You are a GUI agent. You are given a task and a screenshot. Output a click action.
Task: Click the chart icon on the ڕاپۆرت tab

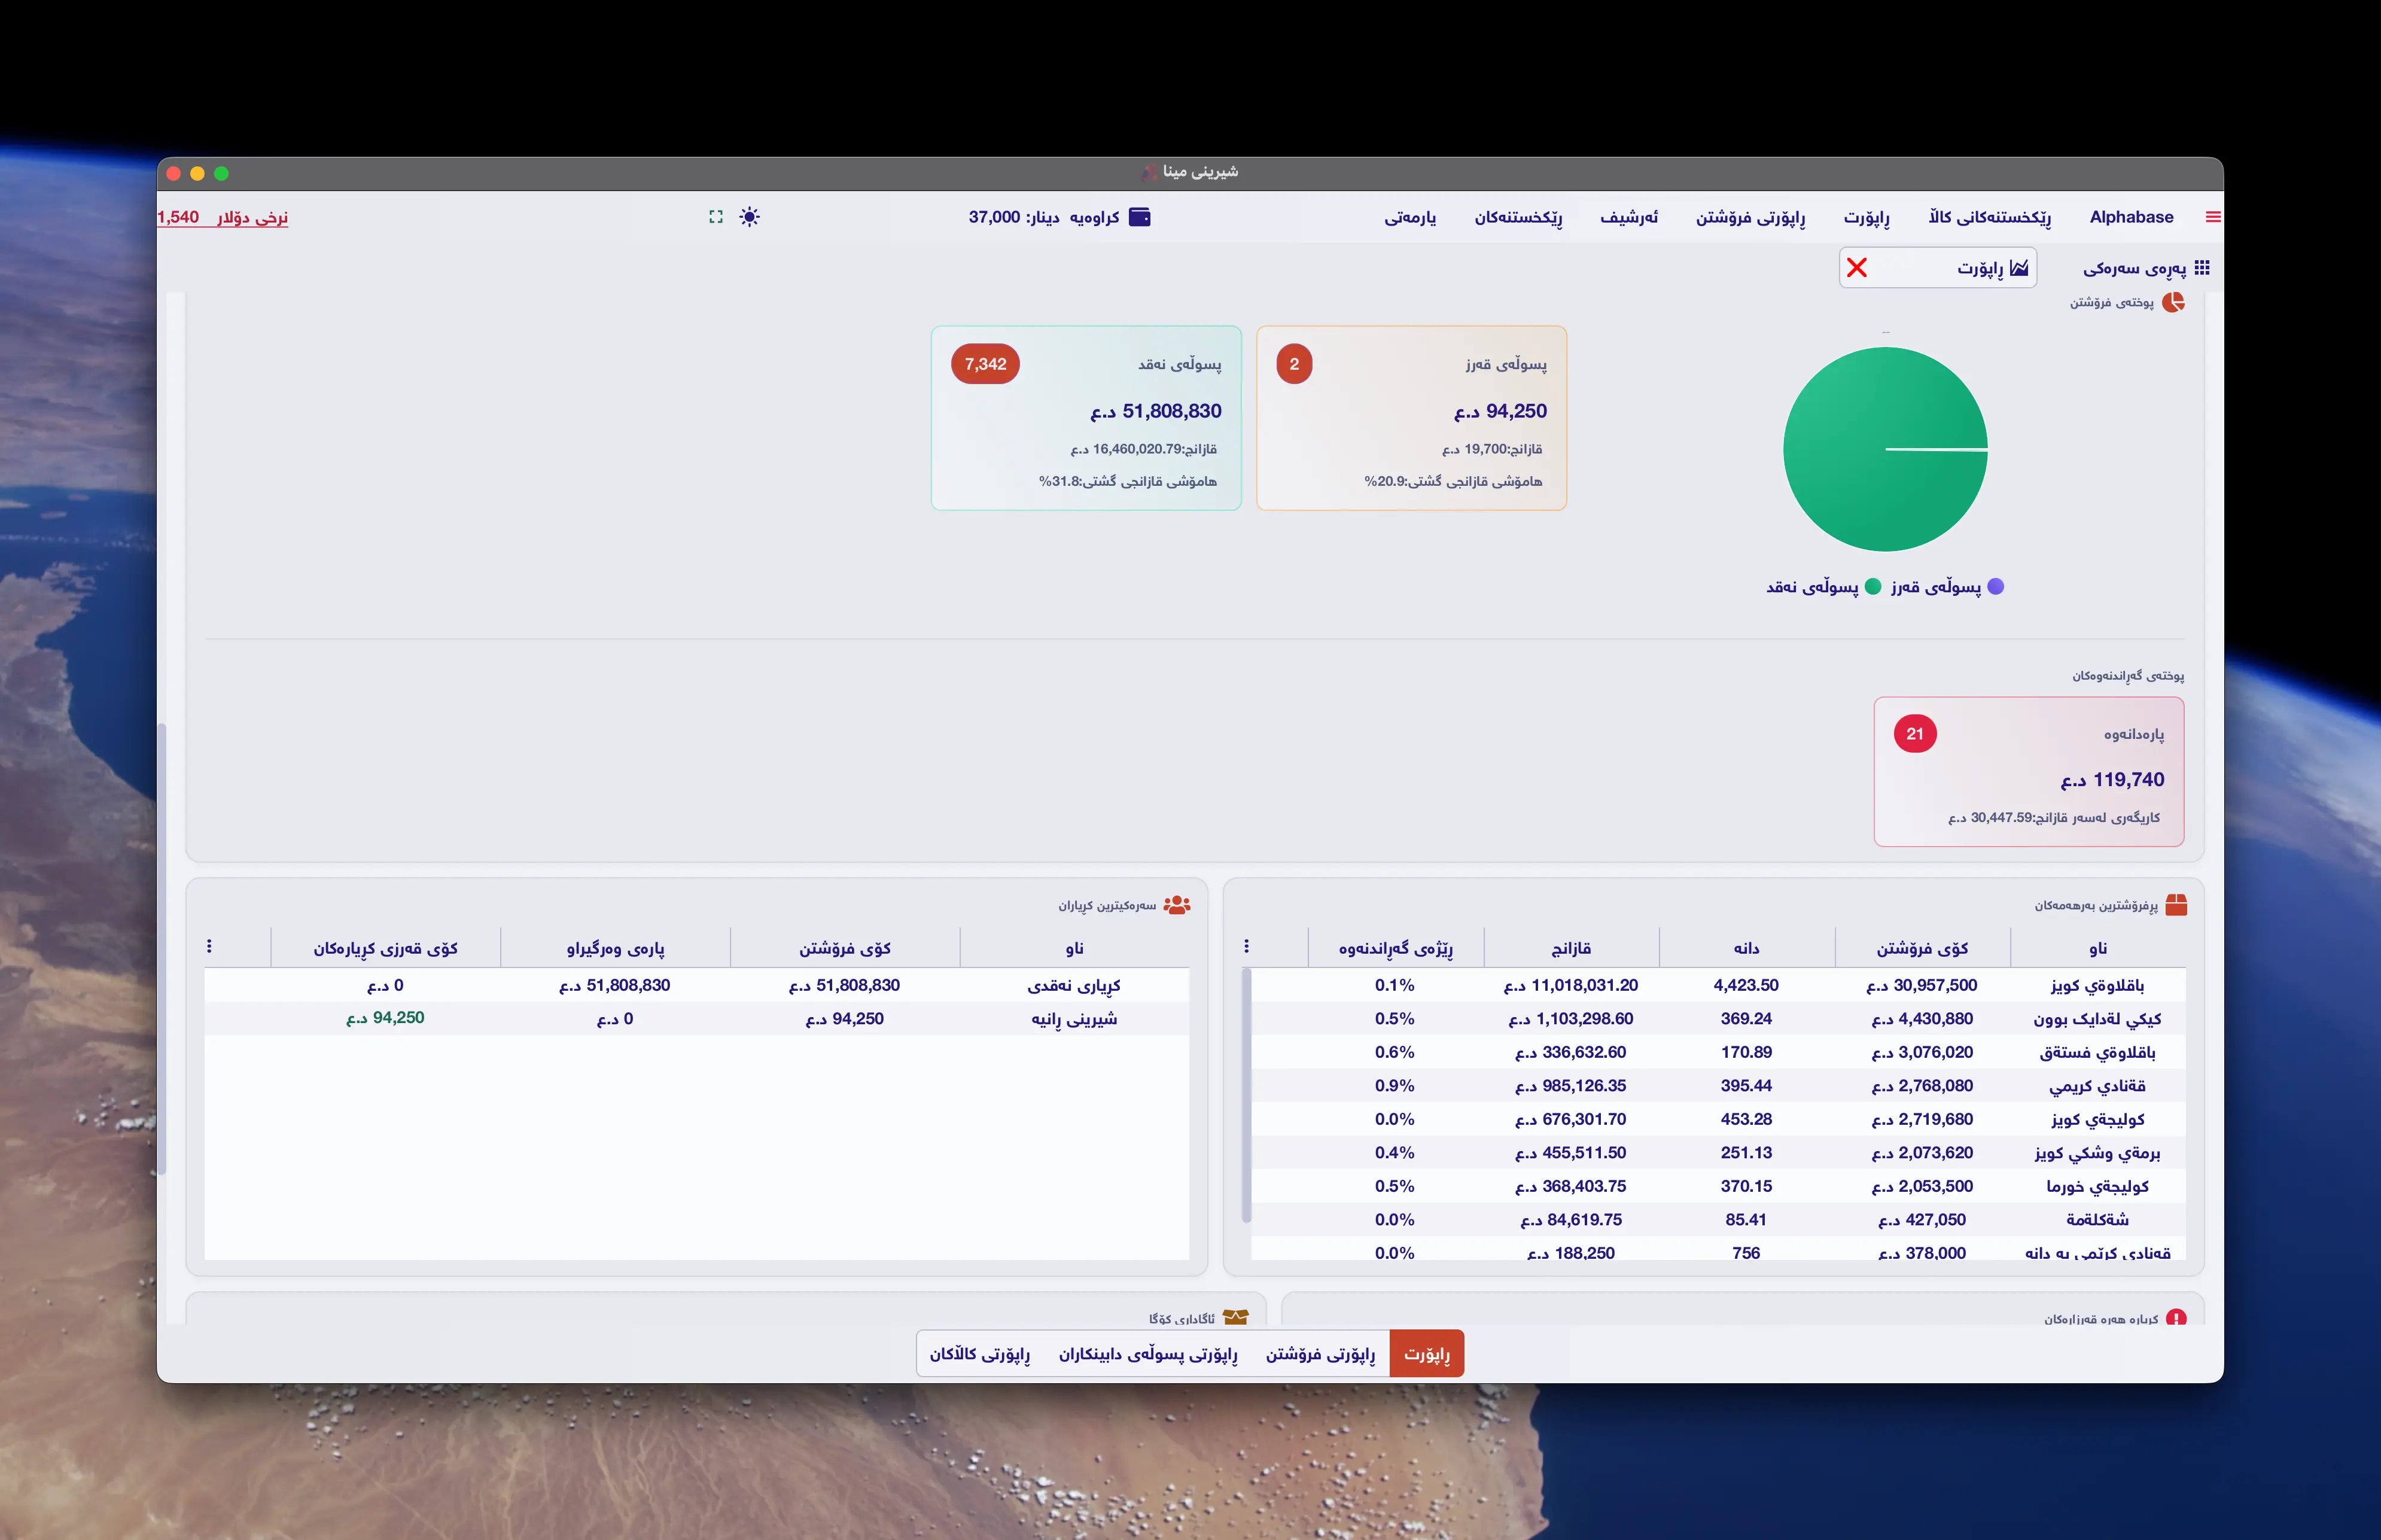2019,268
